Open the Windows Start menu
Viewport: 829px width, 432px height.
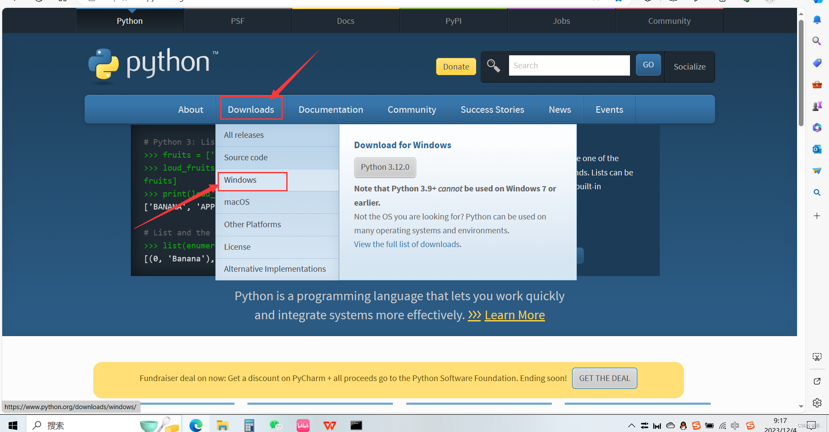tap(13, 426)
